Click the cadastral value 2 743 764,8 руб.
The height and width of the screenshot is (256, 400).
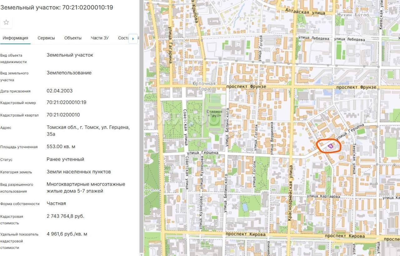pyautogui.click(x=65, y=216)
